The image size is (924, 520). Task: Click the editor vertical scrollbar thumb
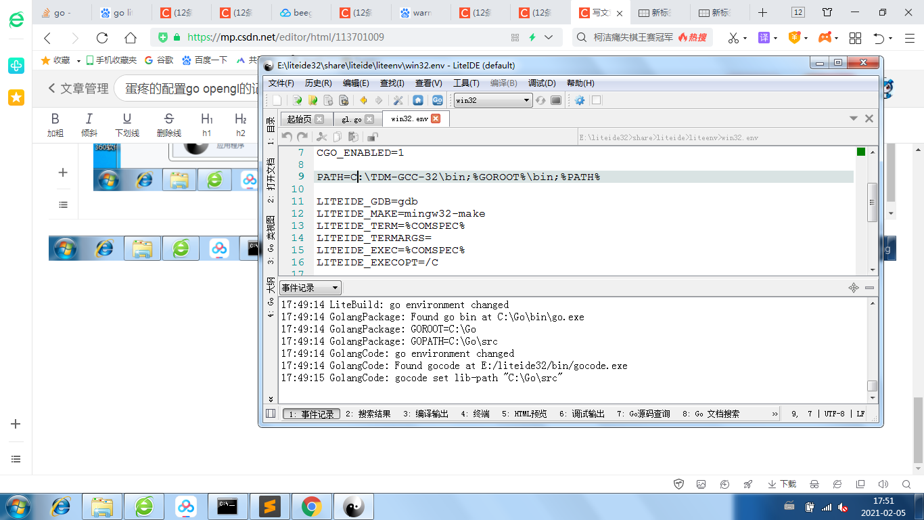(873, 202)
